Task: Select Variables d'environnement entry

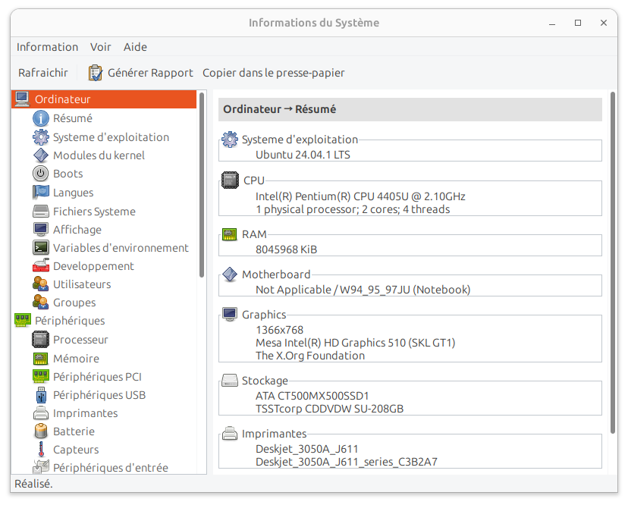Action: 121,247
